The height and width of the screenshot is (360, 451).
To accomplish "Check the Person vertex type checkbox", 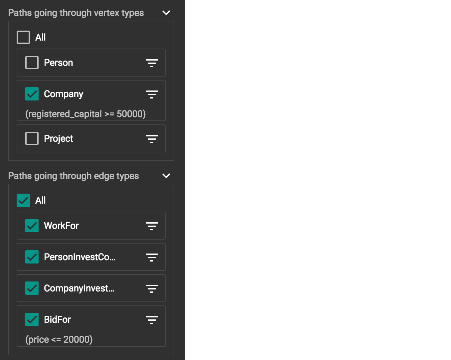I will pos(32,63).
